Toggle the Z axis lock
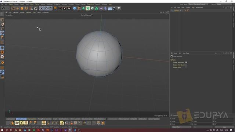The height and width of the screenshot is (132, 235). pyautogui.click(x=50, y=8)
